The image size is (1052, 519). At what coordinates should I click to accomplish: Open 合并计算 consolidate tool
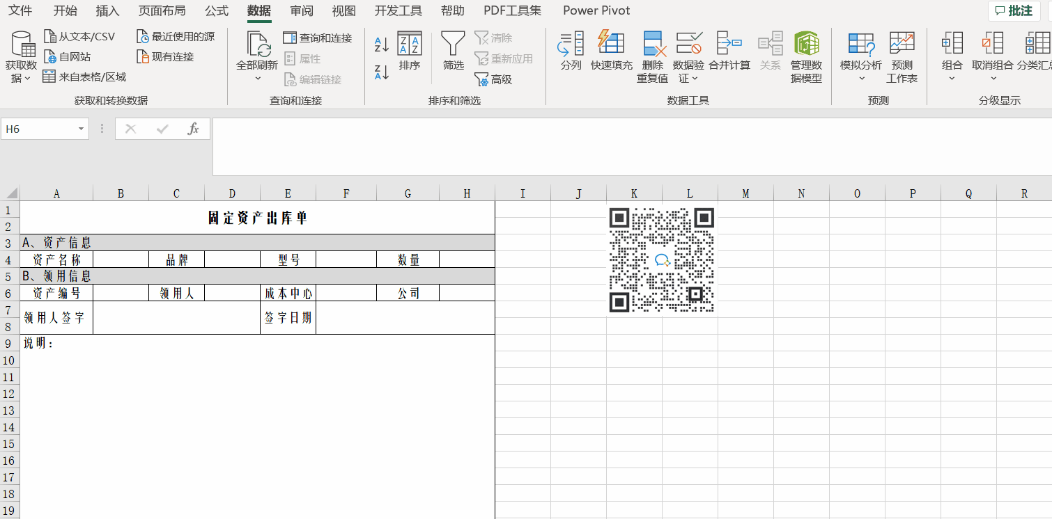point(729,51)
